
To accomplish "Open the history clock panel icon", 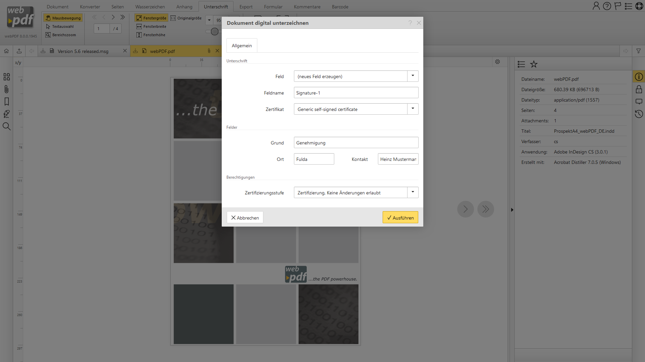I will tap(639, 114).
